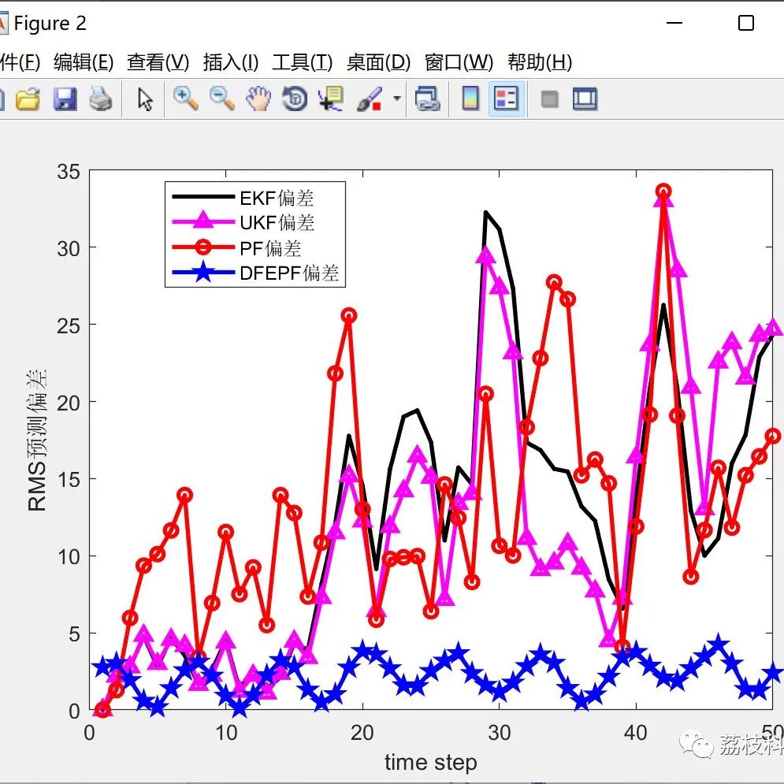
Task: Select the Data Cursor tool
Action: click(331, 98)
